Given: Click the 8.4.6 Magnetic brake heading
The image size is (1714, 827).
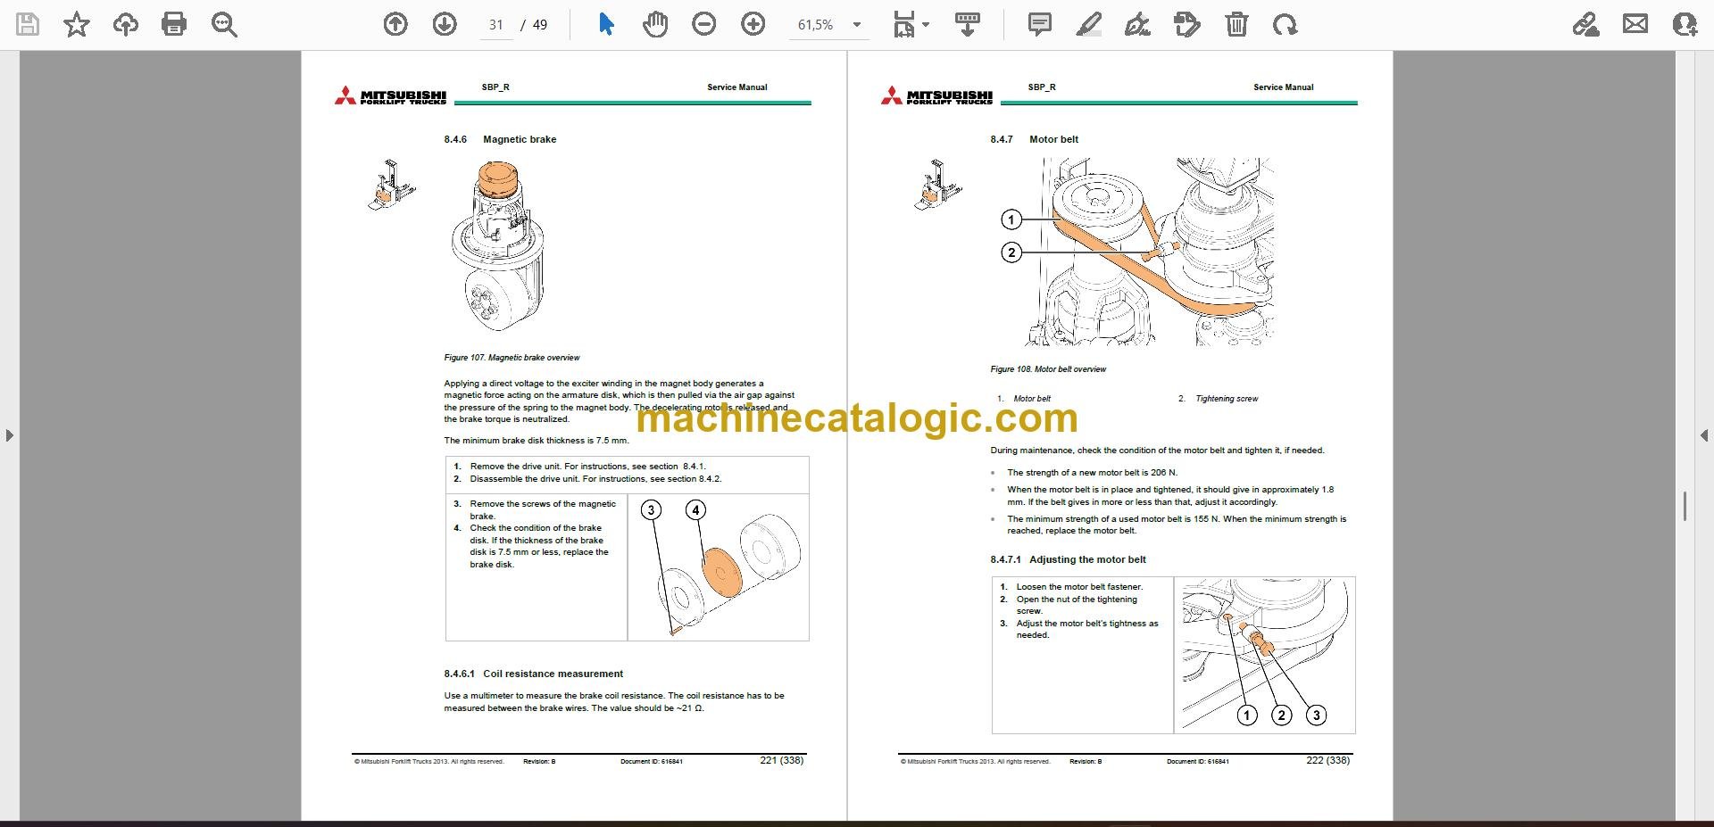Looking at the screenshot, I should [x=500, y=139].
